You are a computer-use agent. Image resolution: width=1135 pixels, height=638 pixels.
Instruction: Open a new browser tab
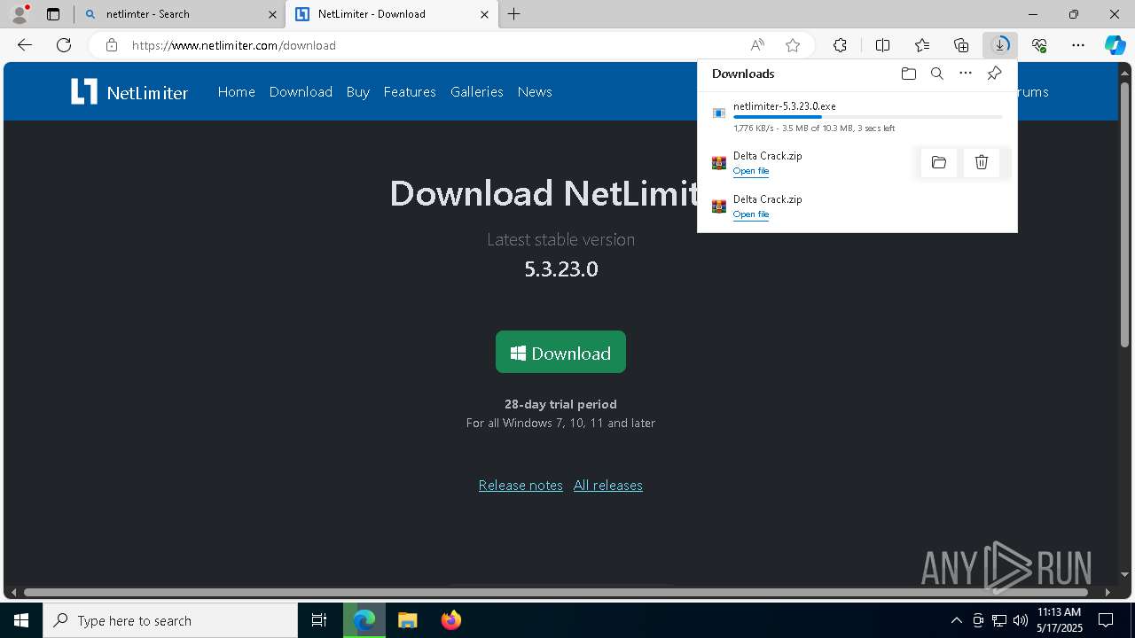pos(514,14)
